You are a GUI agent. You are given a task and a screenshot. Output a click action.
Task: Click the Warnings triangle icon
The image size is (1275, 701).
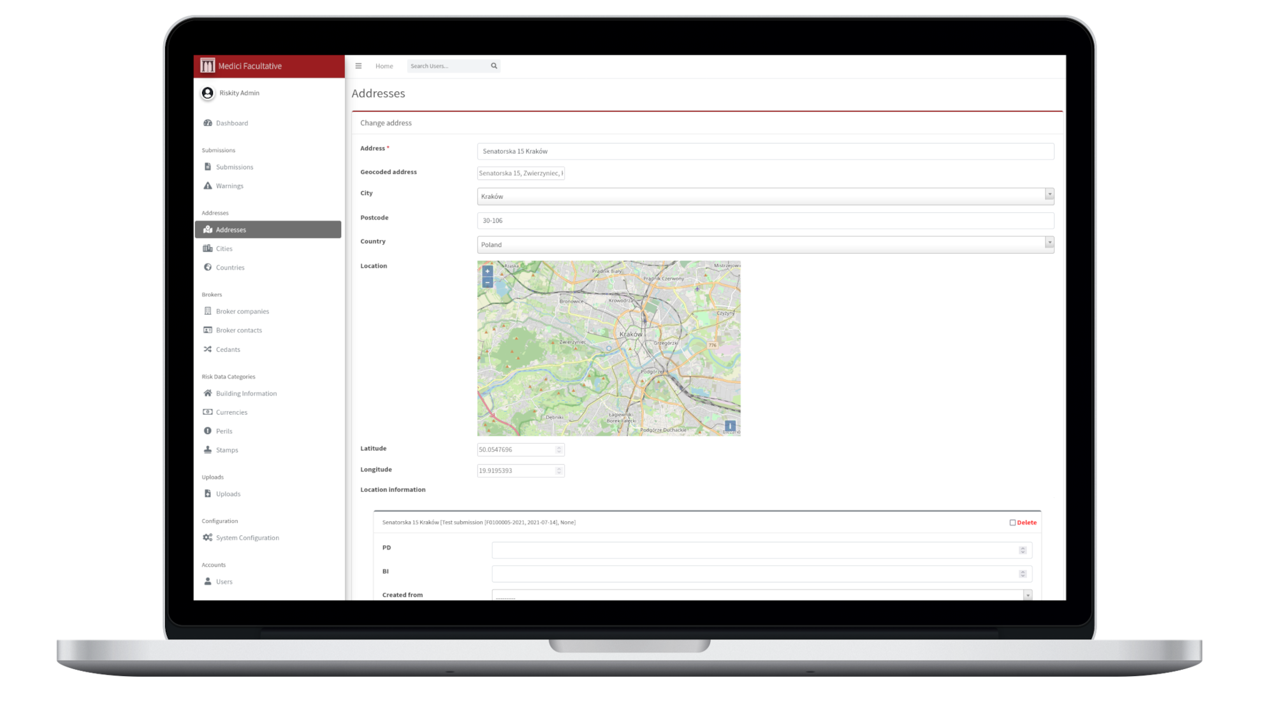pyautogui.click(x=208, y=186)
